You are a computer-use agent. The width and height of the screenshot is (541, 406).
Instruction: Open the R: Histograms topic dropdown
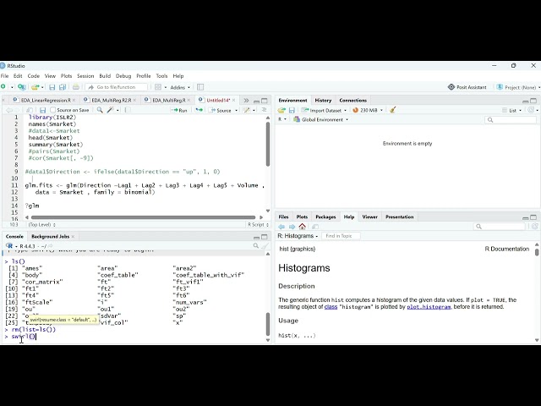[x=298, y=236]
